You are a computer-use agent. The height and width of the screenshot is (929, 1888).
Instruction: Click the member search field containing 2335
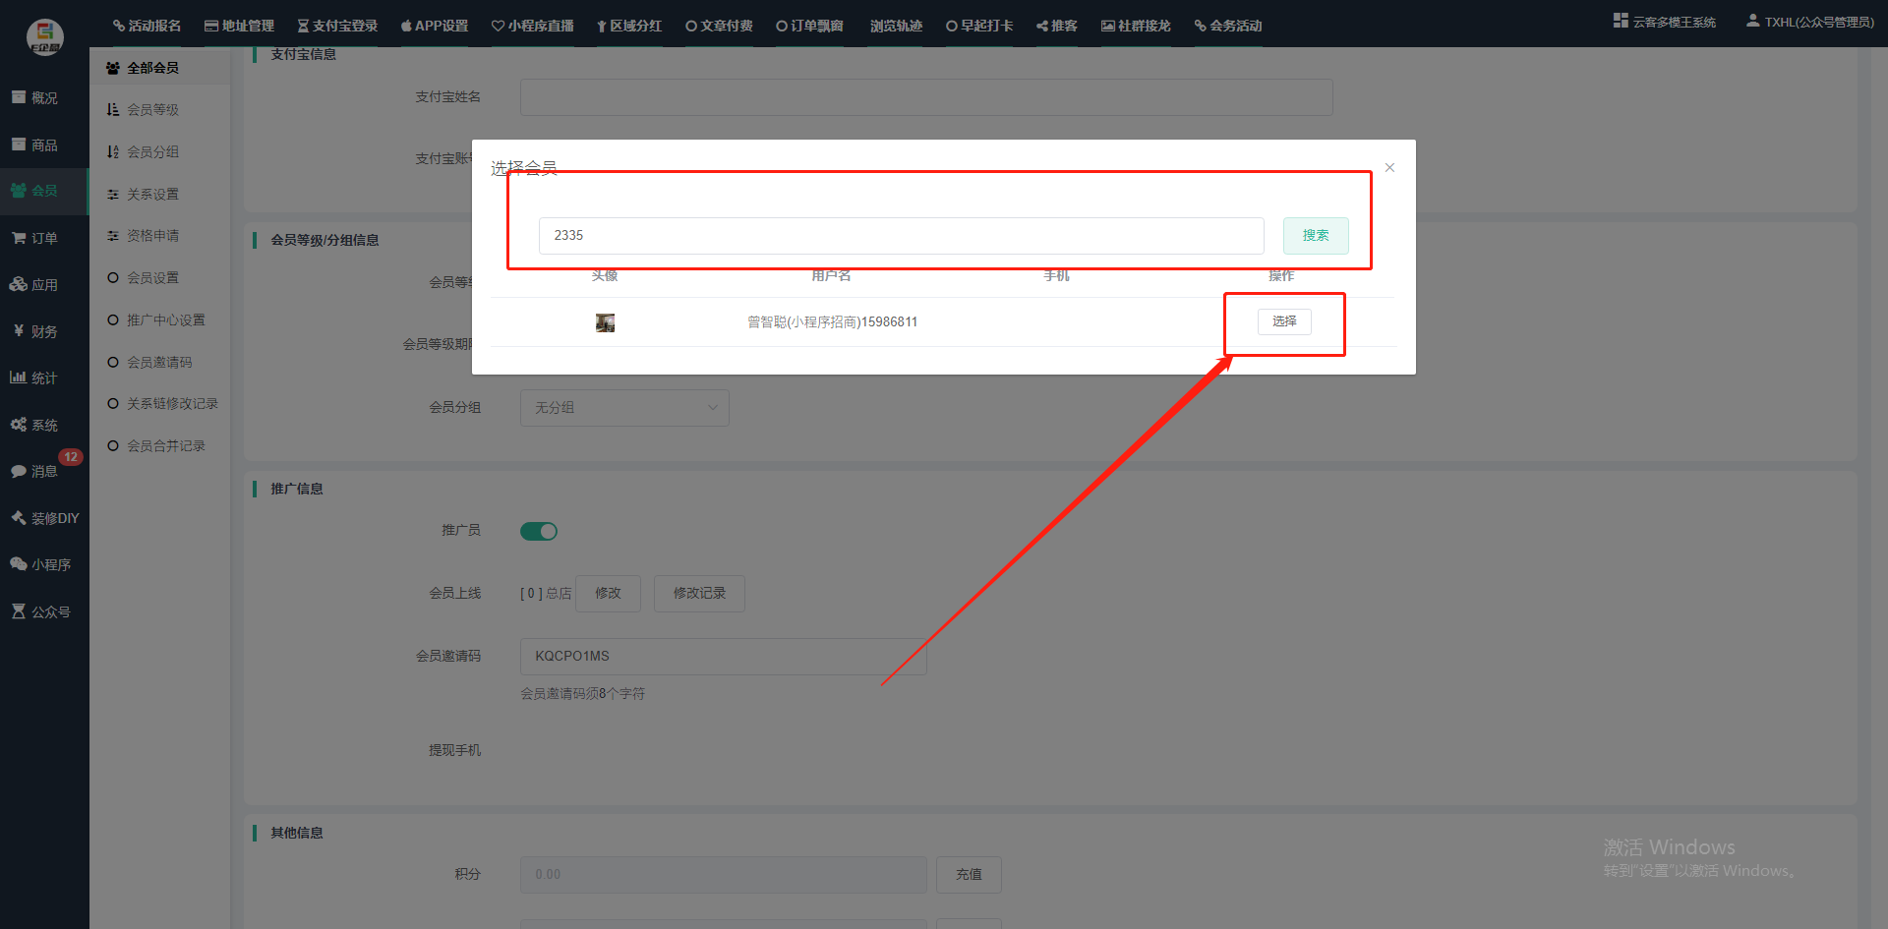[x=901, y=236]
